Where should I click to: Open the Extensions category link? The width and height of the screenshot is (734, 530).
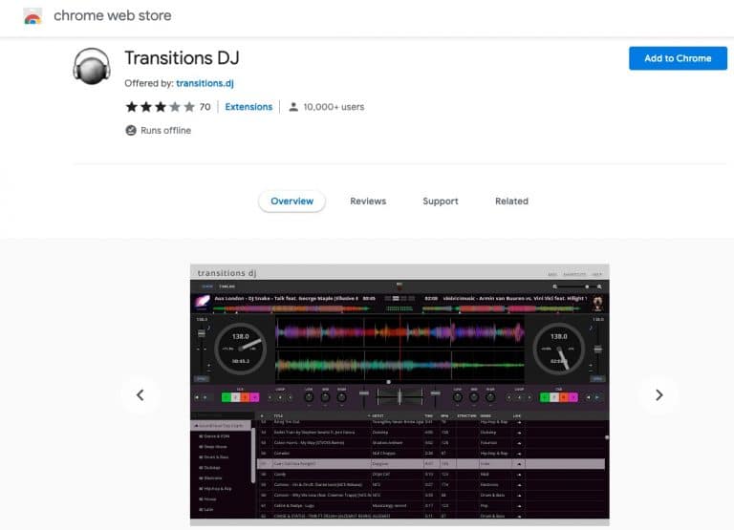point(248,107)
